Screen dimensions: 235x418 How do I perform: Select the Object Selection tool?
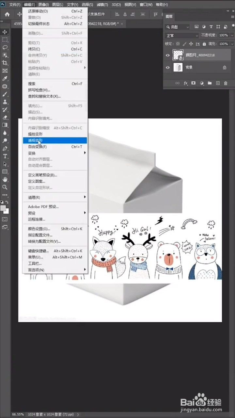tap(5, 55)
